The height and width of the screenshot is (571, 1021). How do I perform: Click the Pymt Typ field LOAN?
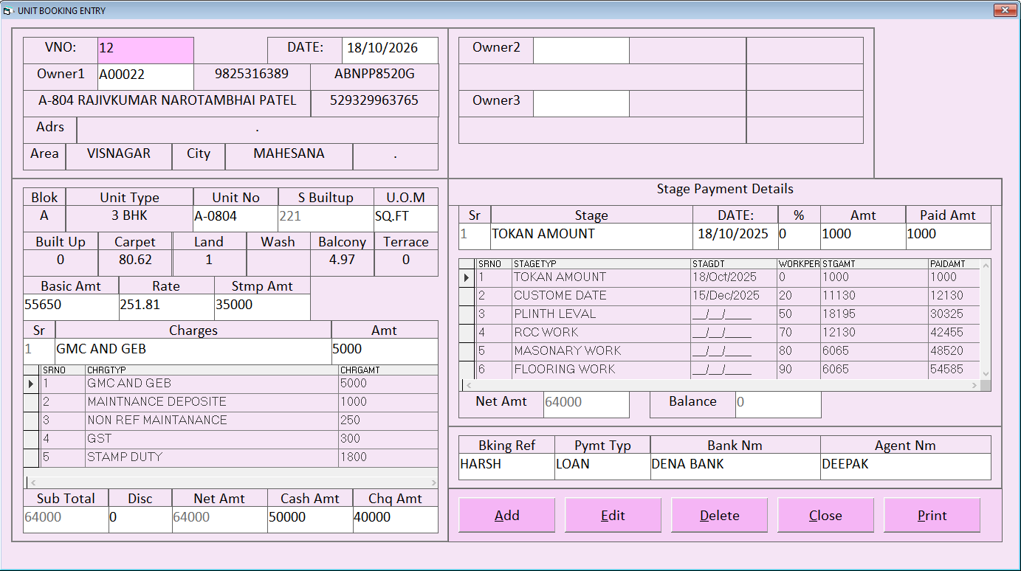[602, 466]
